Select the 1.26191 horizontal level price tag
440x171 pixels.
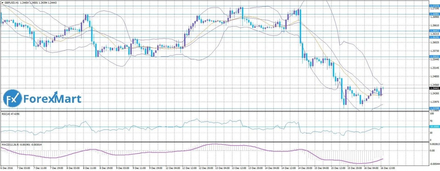(434, 37)
